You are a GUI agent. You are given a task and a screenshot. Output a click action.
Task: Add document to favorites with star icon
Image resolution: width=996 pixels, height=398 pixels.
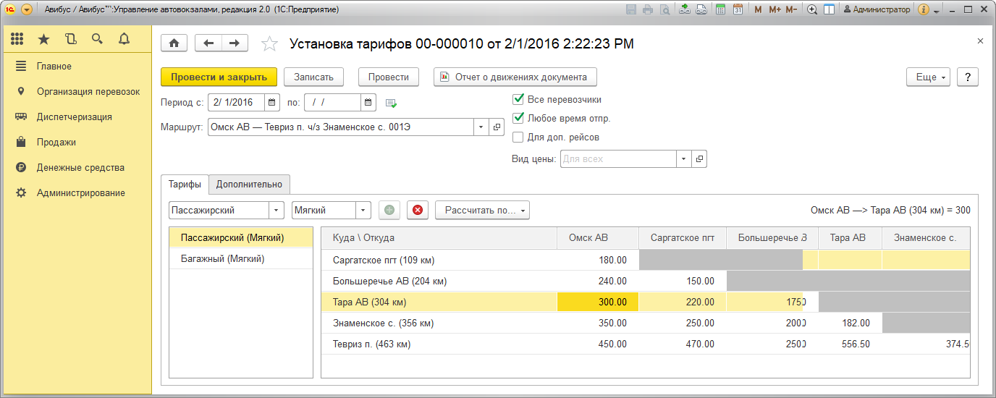pos(269,44)
